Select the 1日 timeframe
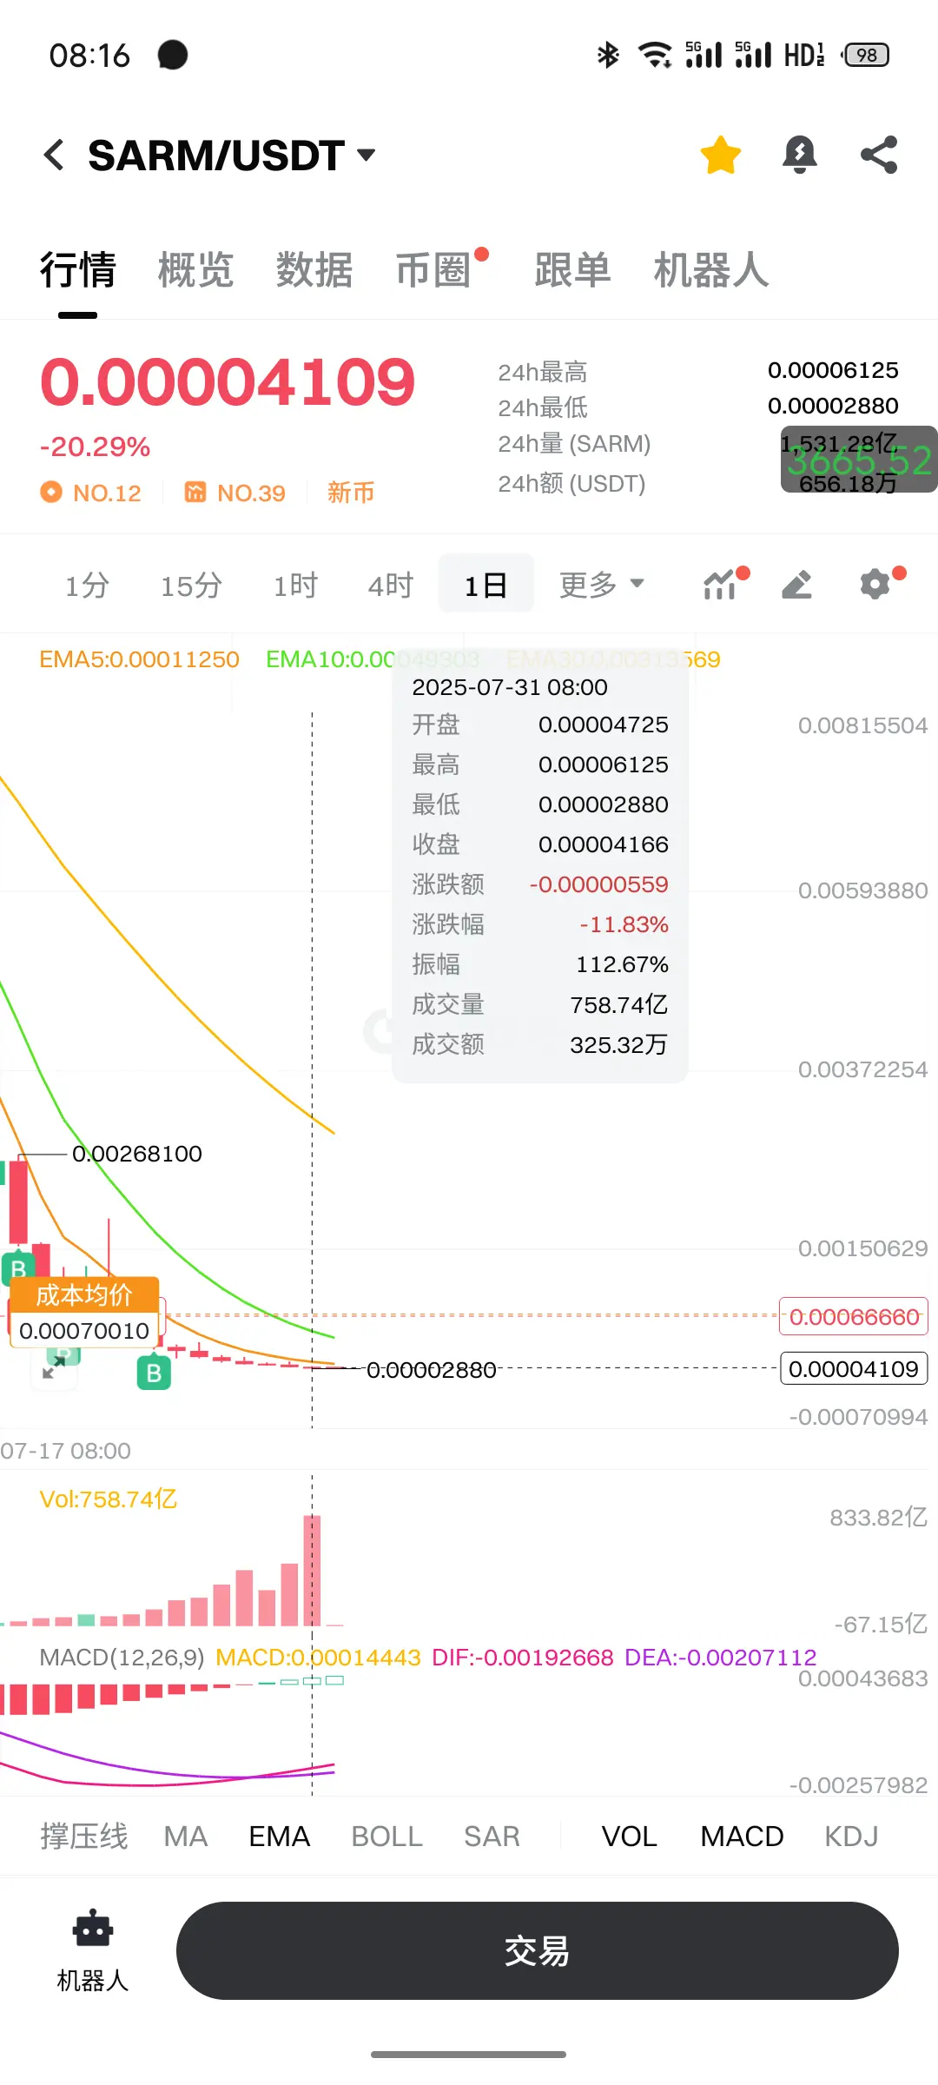Viewport: 938px width, 2085px height. coord(486,584)
